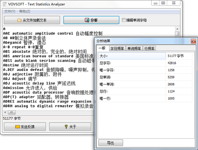Image resolution: width=198 pixels, height=150 pixels.
Task: Select the 一般 tab in results
Action: (103, 49)
